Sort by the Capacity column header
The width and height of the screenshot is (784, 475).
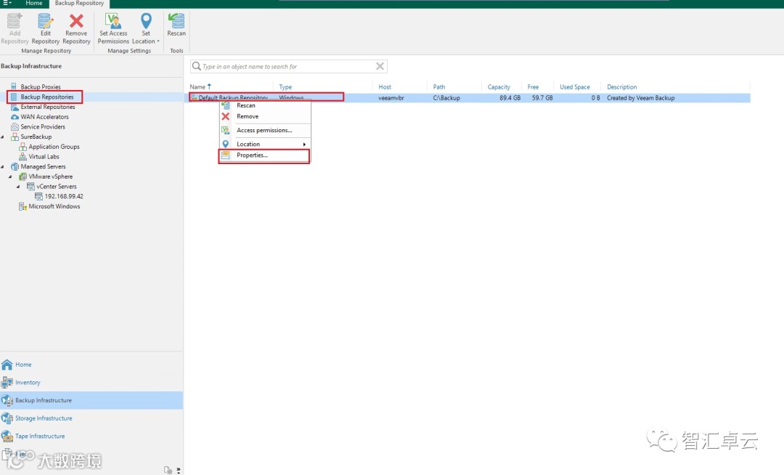point(499,87)
